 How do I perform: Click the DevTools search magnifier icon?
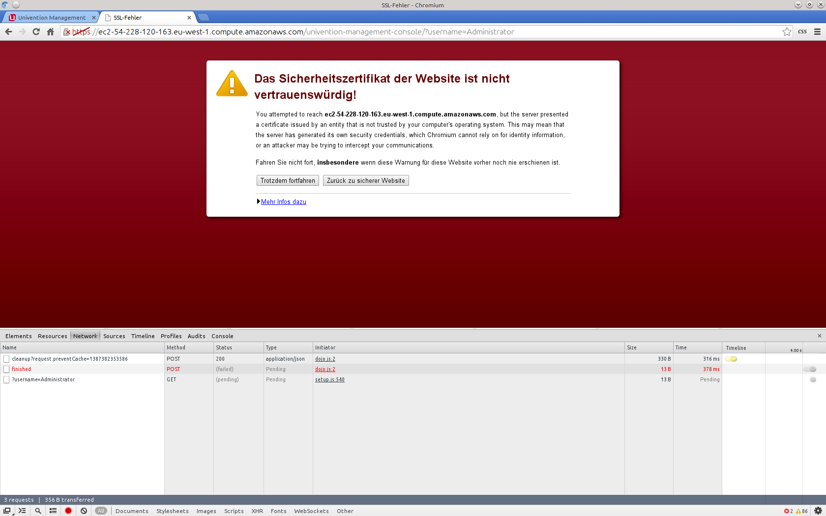(38, 511)
